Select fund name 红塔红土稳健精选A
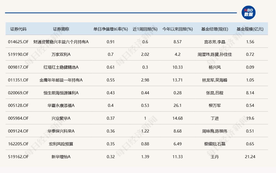276x173 pixels. [x=61, y=67]
